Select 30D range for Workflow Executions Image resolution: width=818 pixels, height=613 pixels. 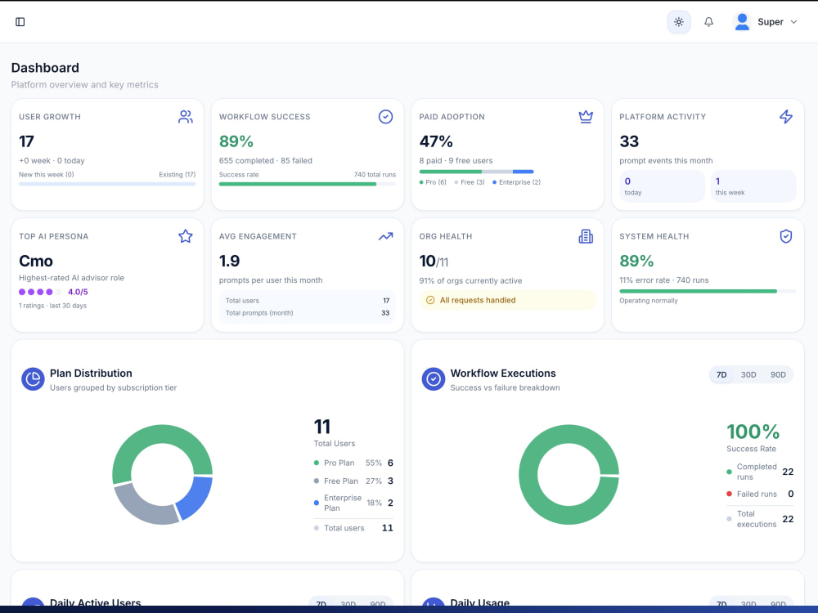click(748, 375)
